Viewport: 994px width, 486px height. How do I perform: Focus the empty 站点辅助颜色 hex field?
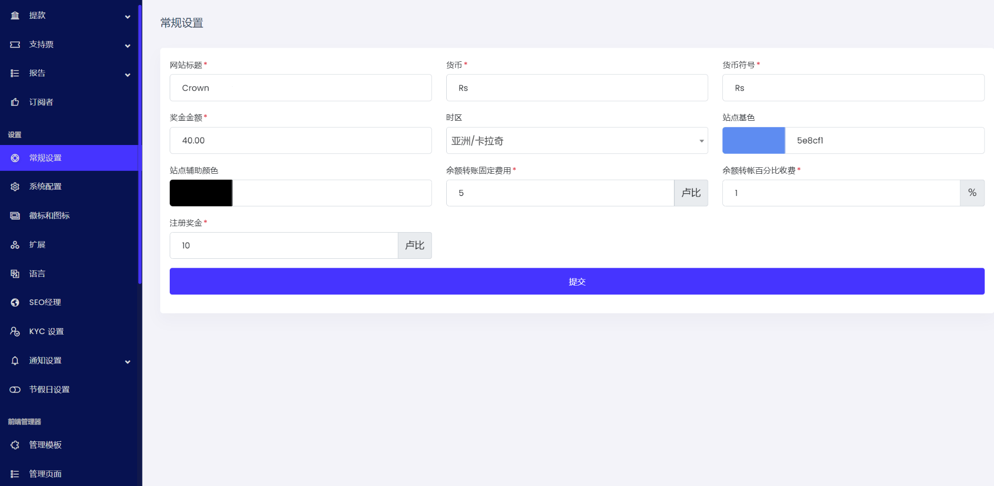pos(332,193)
